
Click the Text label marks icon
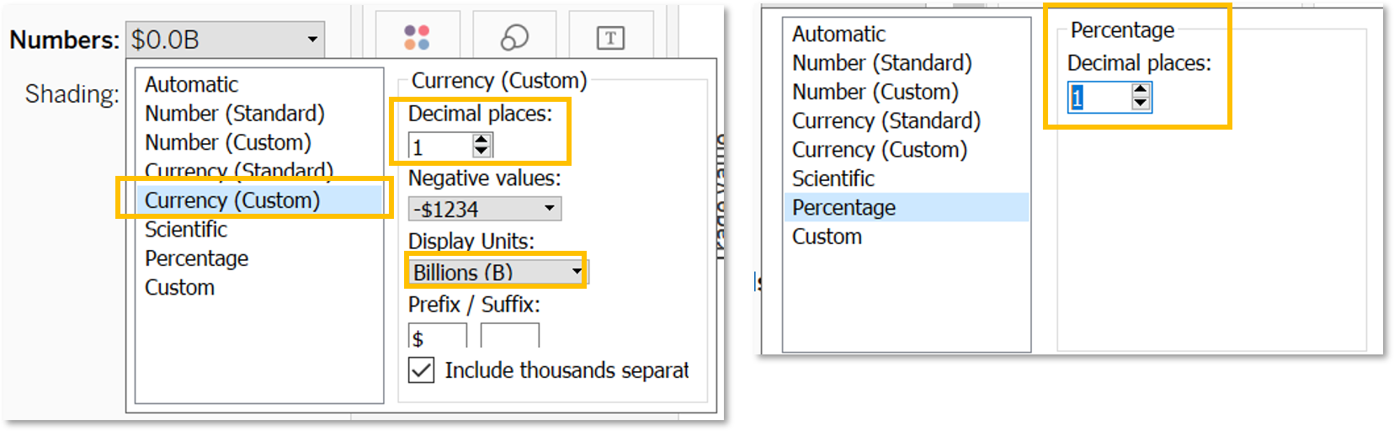point(610,38)
